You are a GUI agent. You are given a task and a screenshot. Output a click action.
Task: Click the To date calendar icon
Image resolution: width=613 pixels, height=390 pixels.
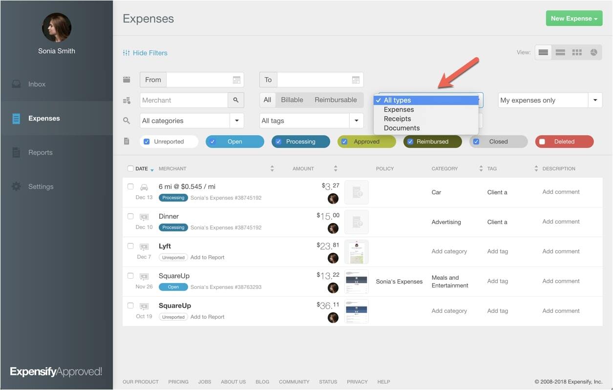[x=356, y=80]
